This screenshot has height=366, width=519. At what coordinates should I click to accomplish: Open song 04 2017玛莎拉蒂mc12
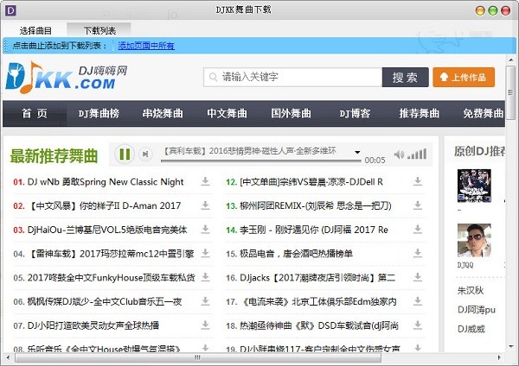[112, 254]
